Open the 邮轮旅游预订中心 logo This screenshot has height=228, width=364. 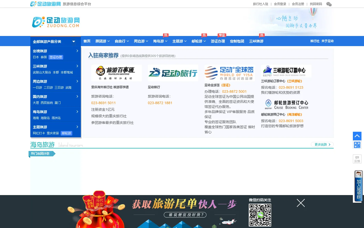click(x=286, y=104)
